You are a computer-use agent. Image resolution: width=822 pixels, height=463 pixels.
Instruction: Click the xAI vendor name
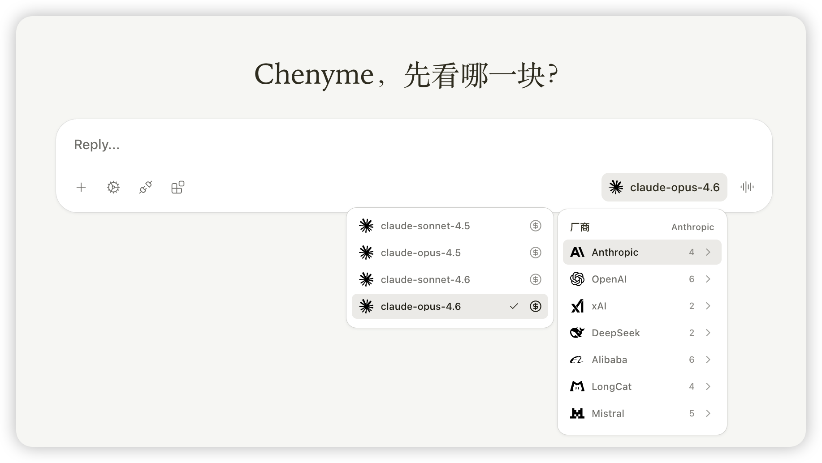[x=599, y=306]
